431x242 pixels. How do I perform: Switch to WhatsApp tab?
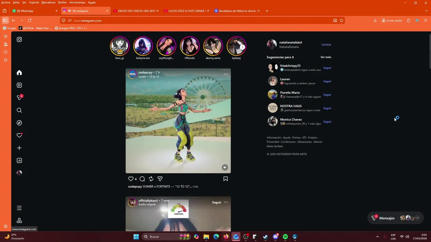(x=35, y=11)
